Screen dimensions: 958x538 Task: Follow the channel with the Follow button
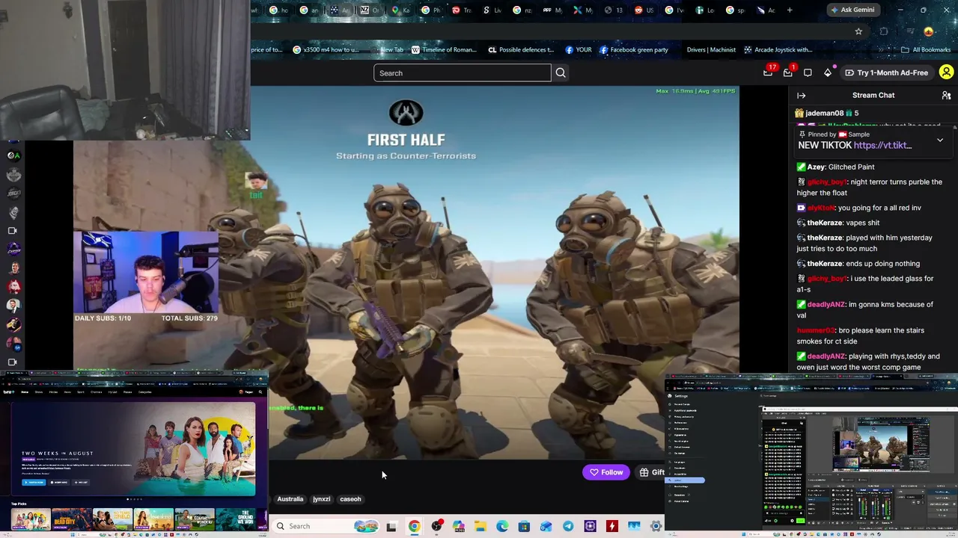click(x=606, y=472)
